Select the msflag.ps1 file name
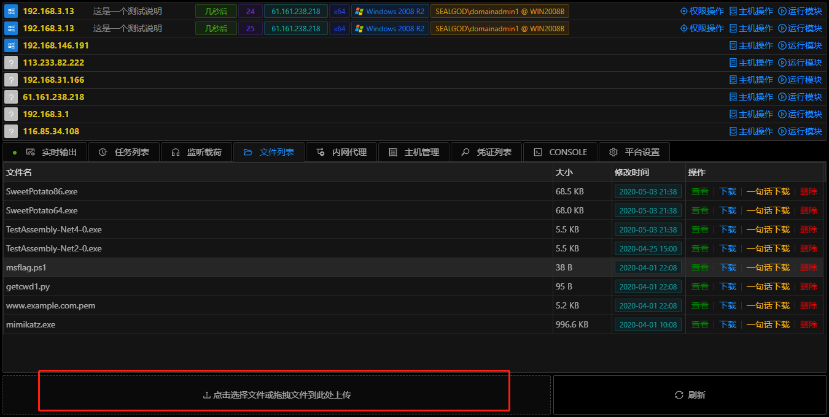This screenshot has width=829, height=417. [26, 267]
